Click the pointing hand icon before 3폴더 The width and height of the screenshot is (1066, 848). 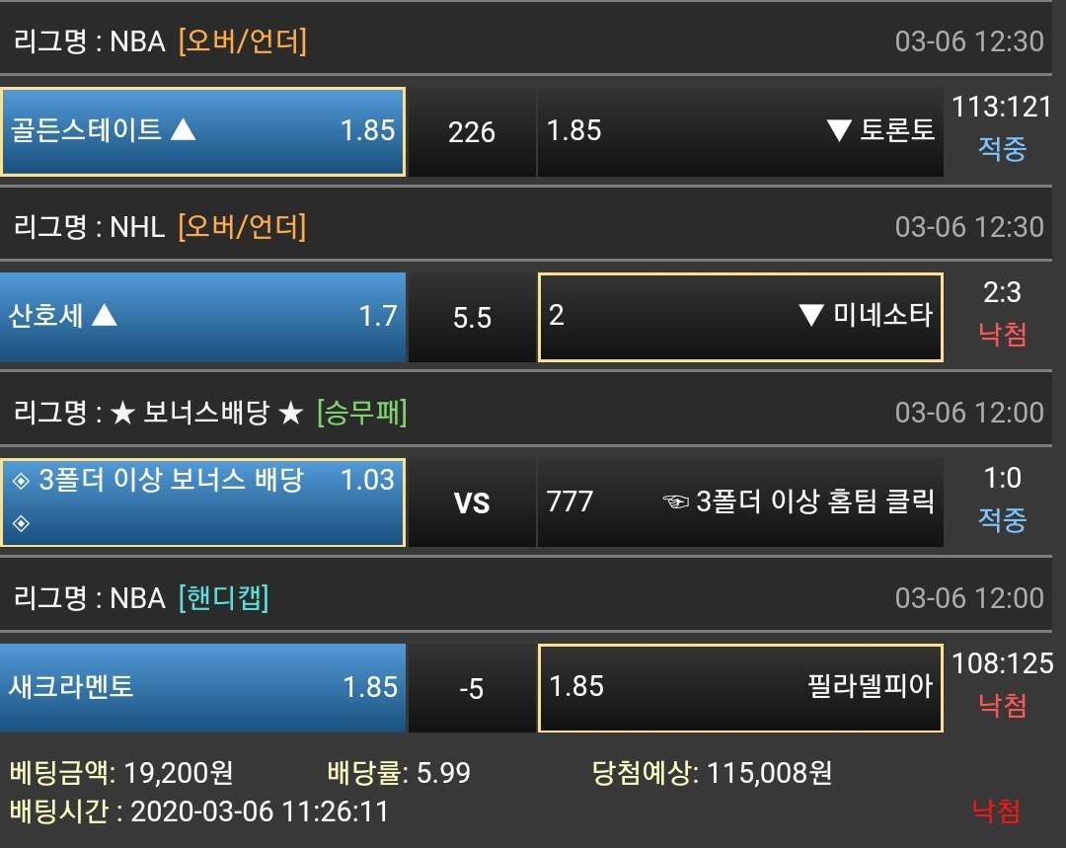point(675,502)
